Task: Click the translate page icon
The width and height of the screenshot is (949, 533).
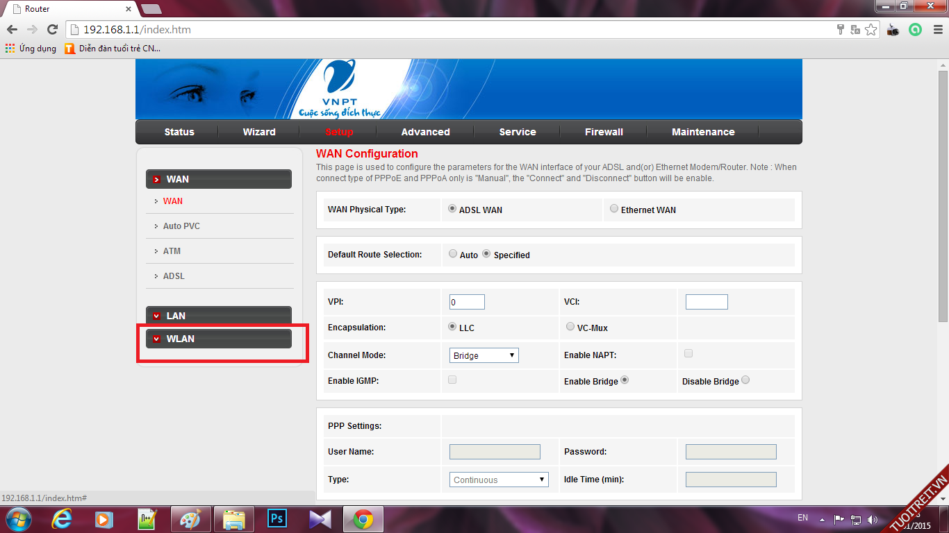Action: [x=855, y=30]
